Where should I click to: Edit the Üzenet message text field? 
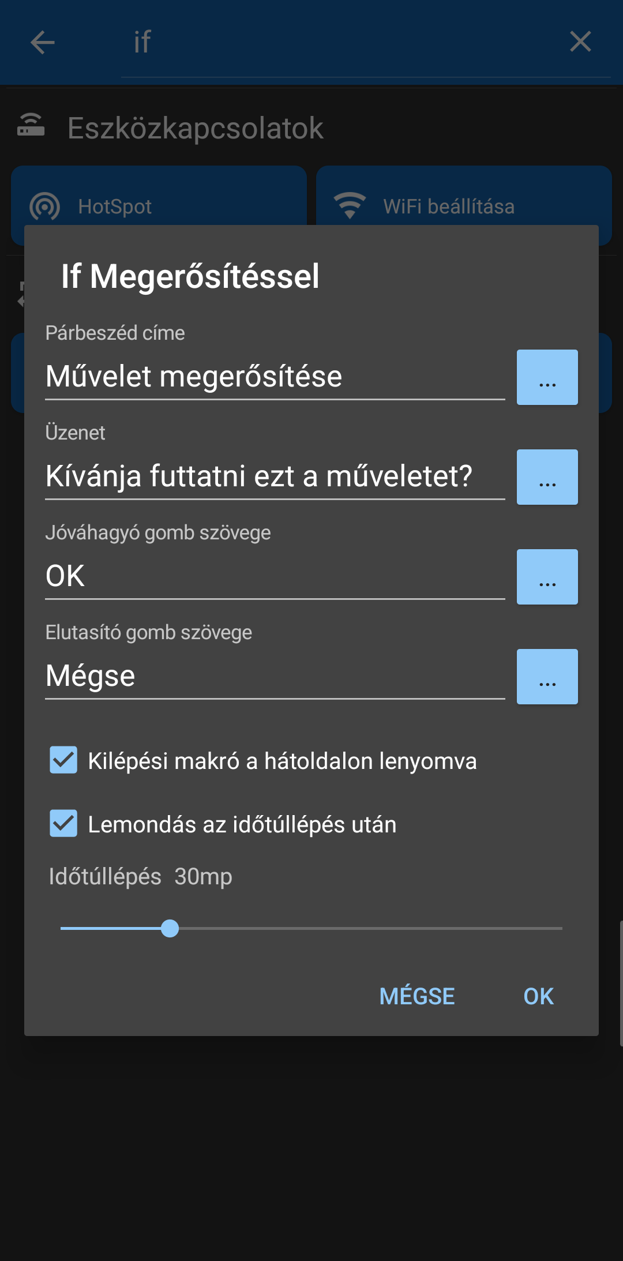[x=275, y=476]
